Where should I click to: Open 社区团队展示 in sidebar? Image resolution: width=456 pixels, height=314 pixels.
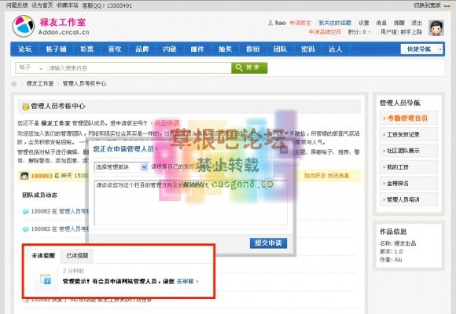(409, 151)
